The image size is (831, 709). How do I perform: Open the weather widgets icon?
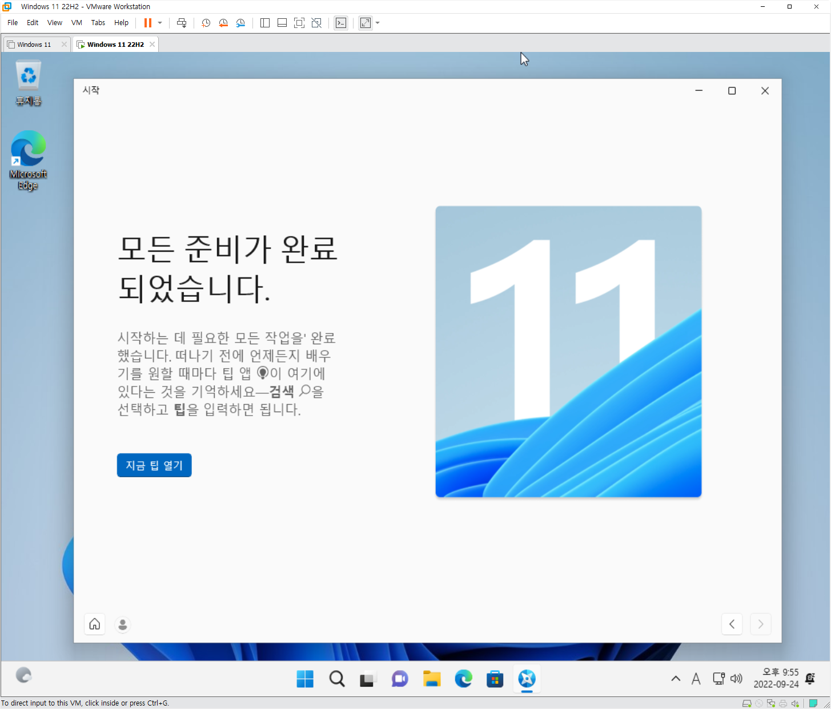tap(23, 675)
